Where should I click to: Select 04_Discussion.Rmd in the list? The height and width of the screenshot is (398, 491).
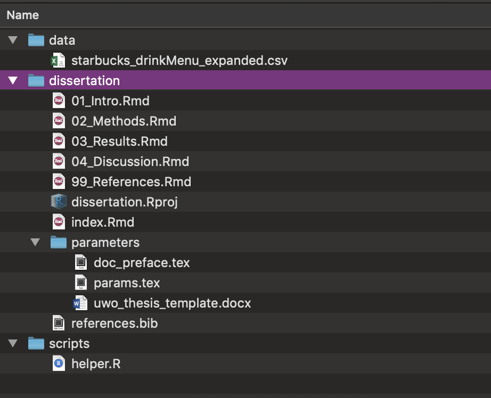tap(130, 162)
